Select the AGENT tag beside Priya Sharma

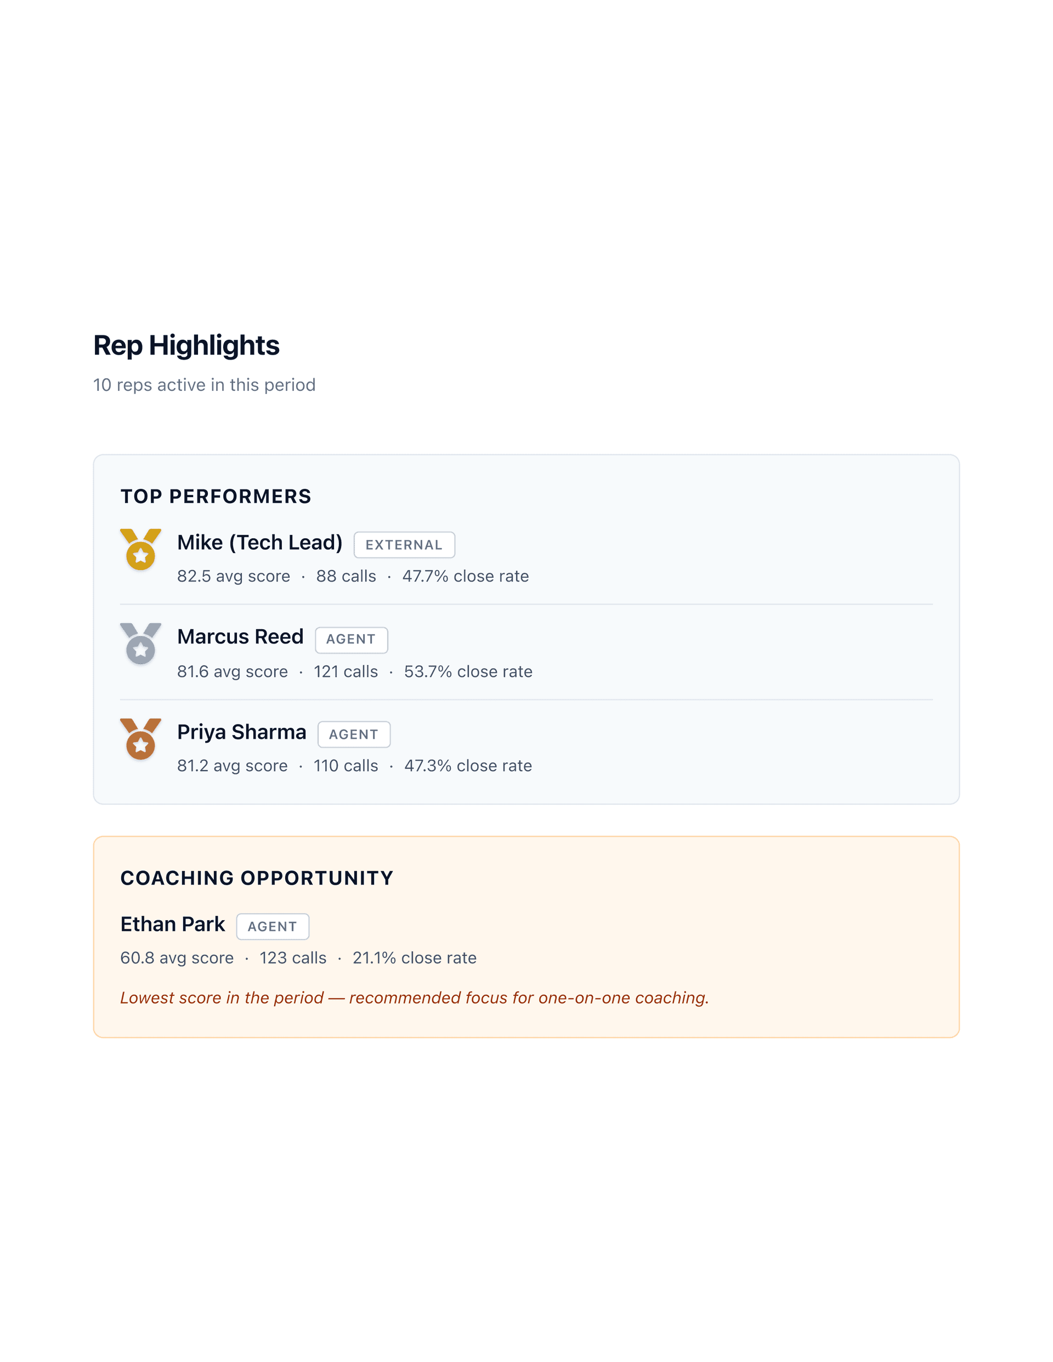pyautogui.click(x=353, y=734)
